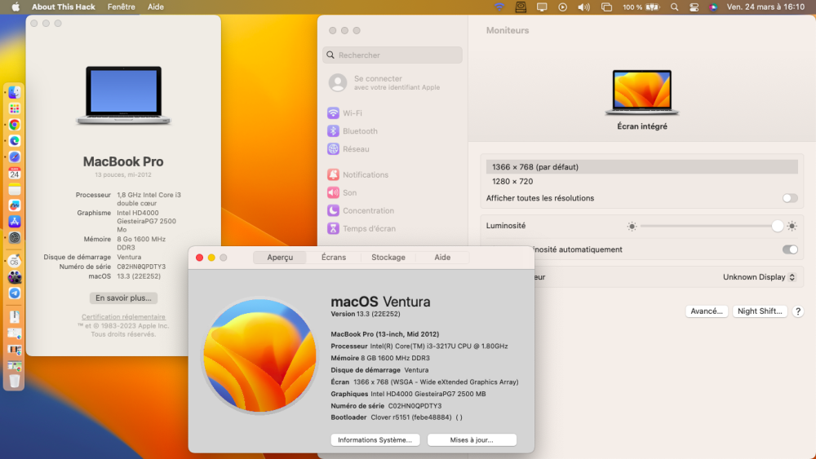Open About This Hack menu
The image size is (816, 459).
click(x=64, y=7)
